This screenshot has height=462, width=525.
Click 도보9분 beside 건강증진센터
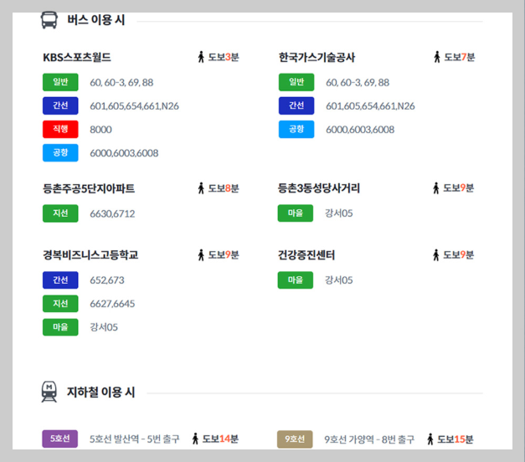[x=458, y=255]
